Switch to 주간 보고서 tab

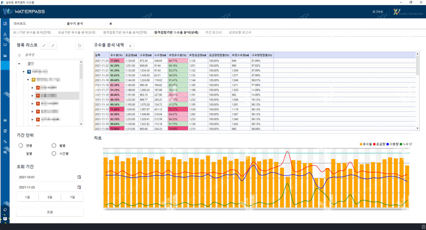point(213,32)
